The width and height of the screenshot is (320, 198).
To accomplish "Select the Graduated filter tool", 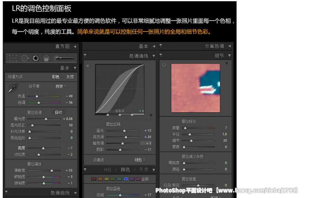I will tap(47, 58).
